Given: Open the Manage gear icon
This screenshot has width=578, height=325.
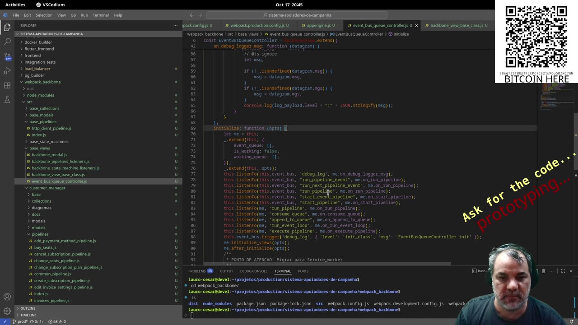Looking at the screenshot, I should click(7, 311).
